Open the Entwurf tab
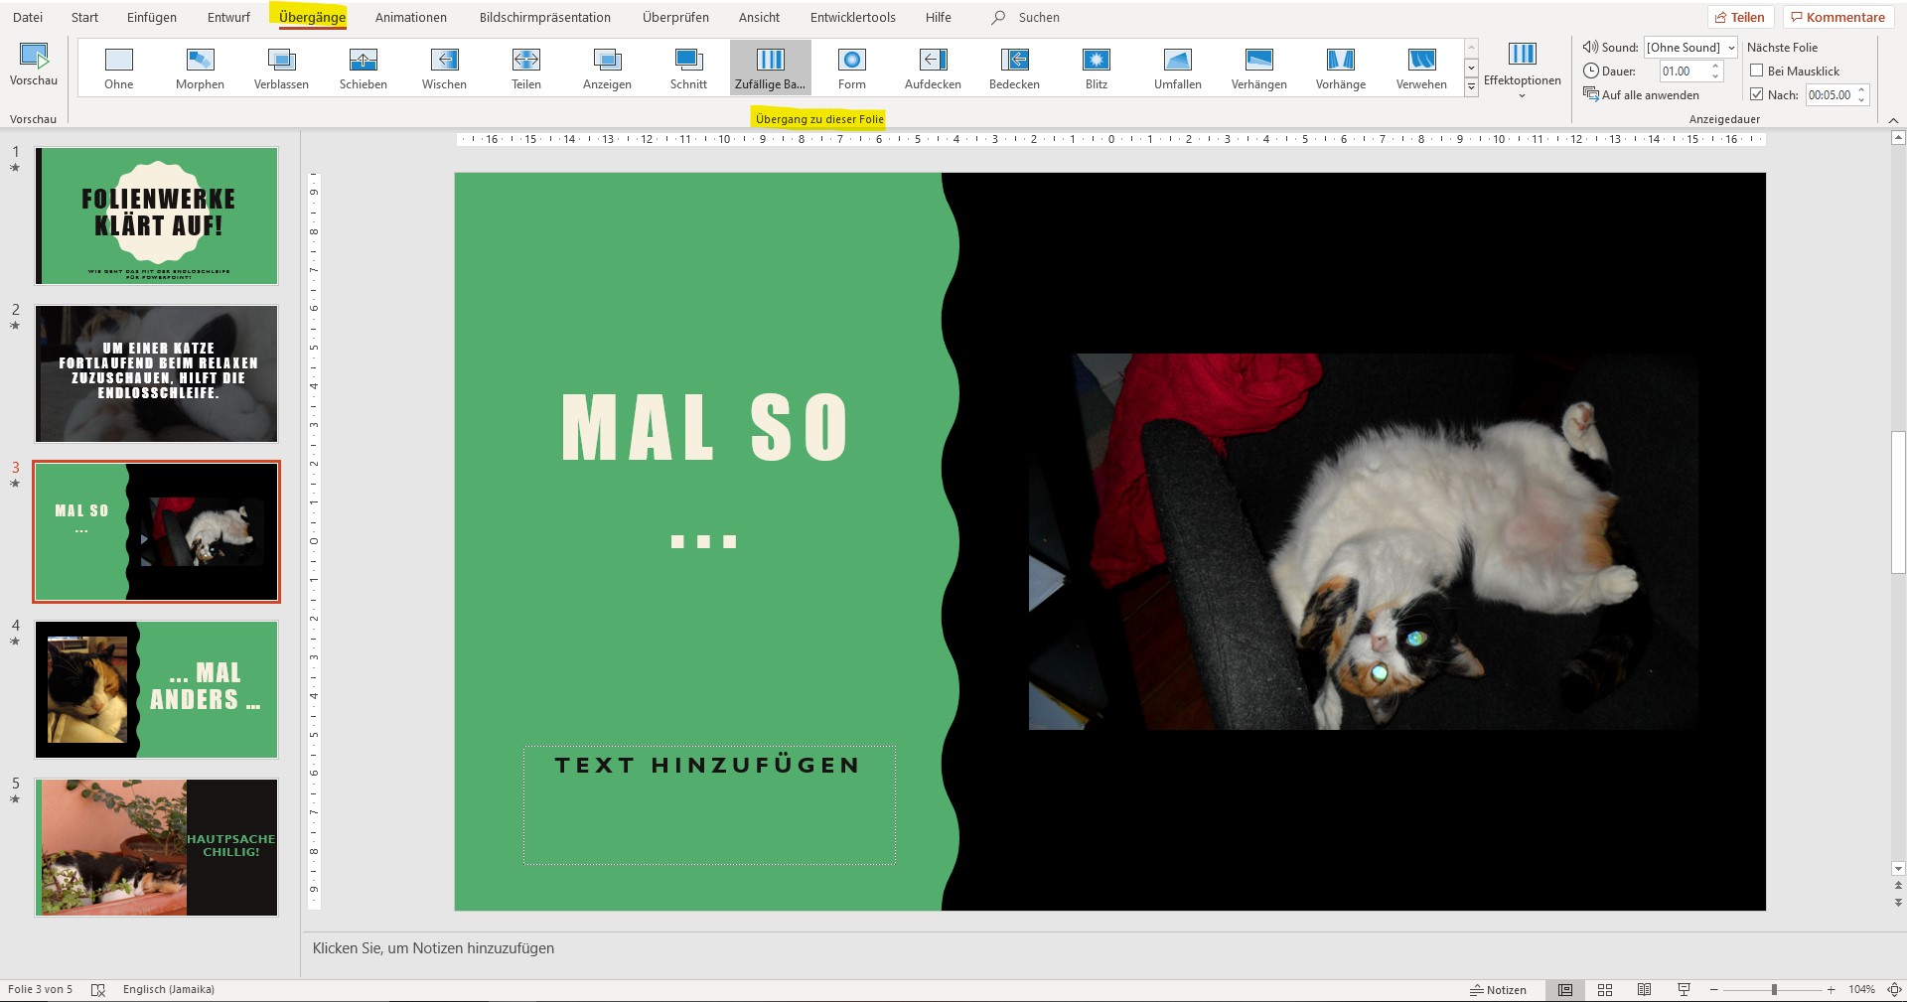The height and width of the screenshot is (1002, 1907). (x=228, y=17)
